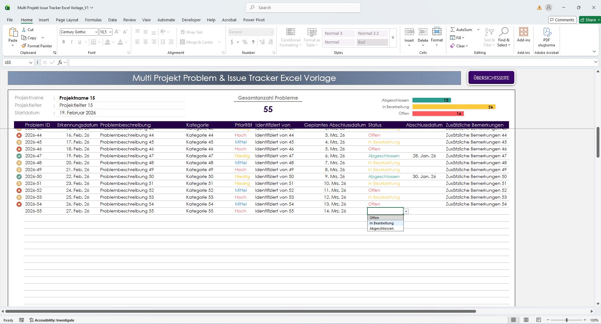Click the Search box in title bar
601x324 pixels.
point(303,8)
